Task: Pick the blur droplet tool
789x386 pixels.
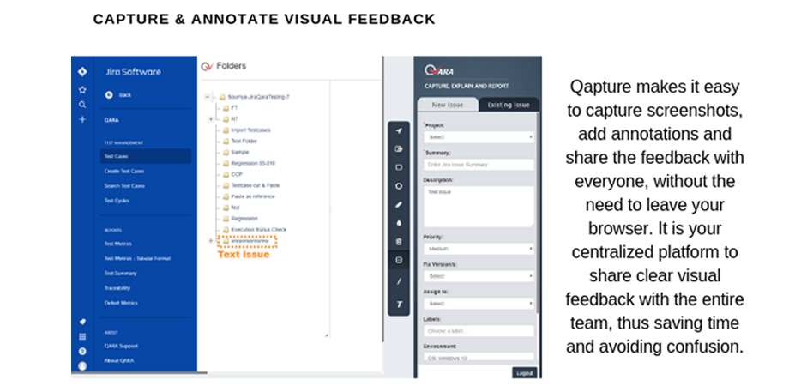Action: pos(399,223)
